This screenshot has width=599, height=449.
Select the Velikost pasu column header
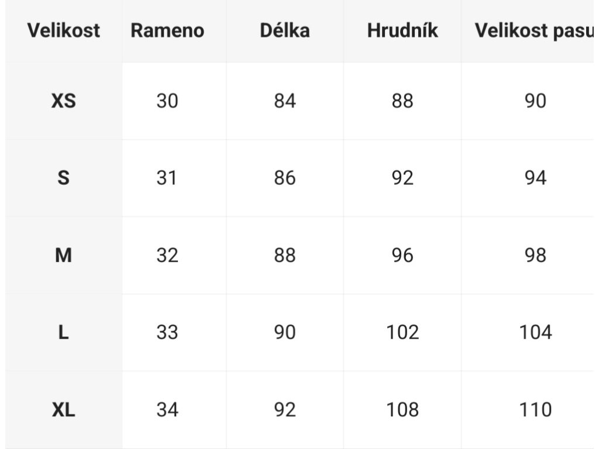coord(534,30)
